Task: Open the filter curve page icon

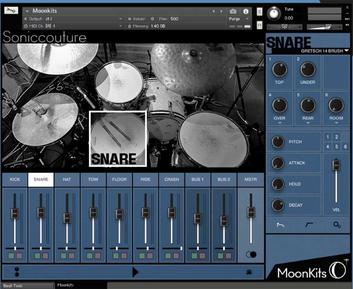Action: point(309,225)
